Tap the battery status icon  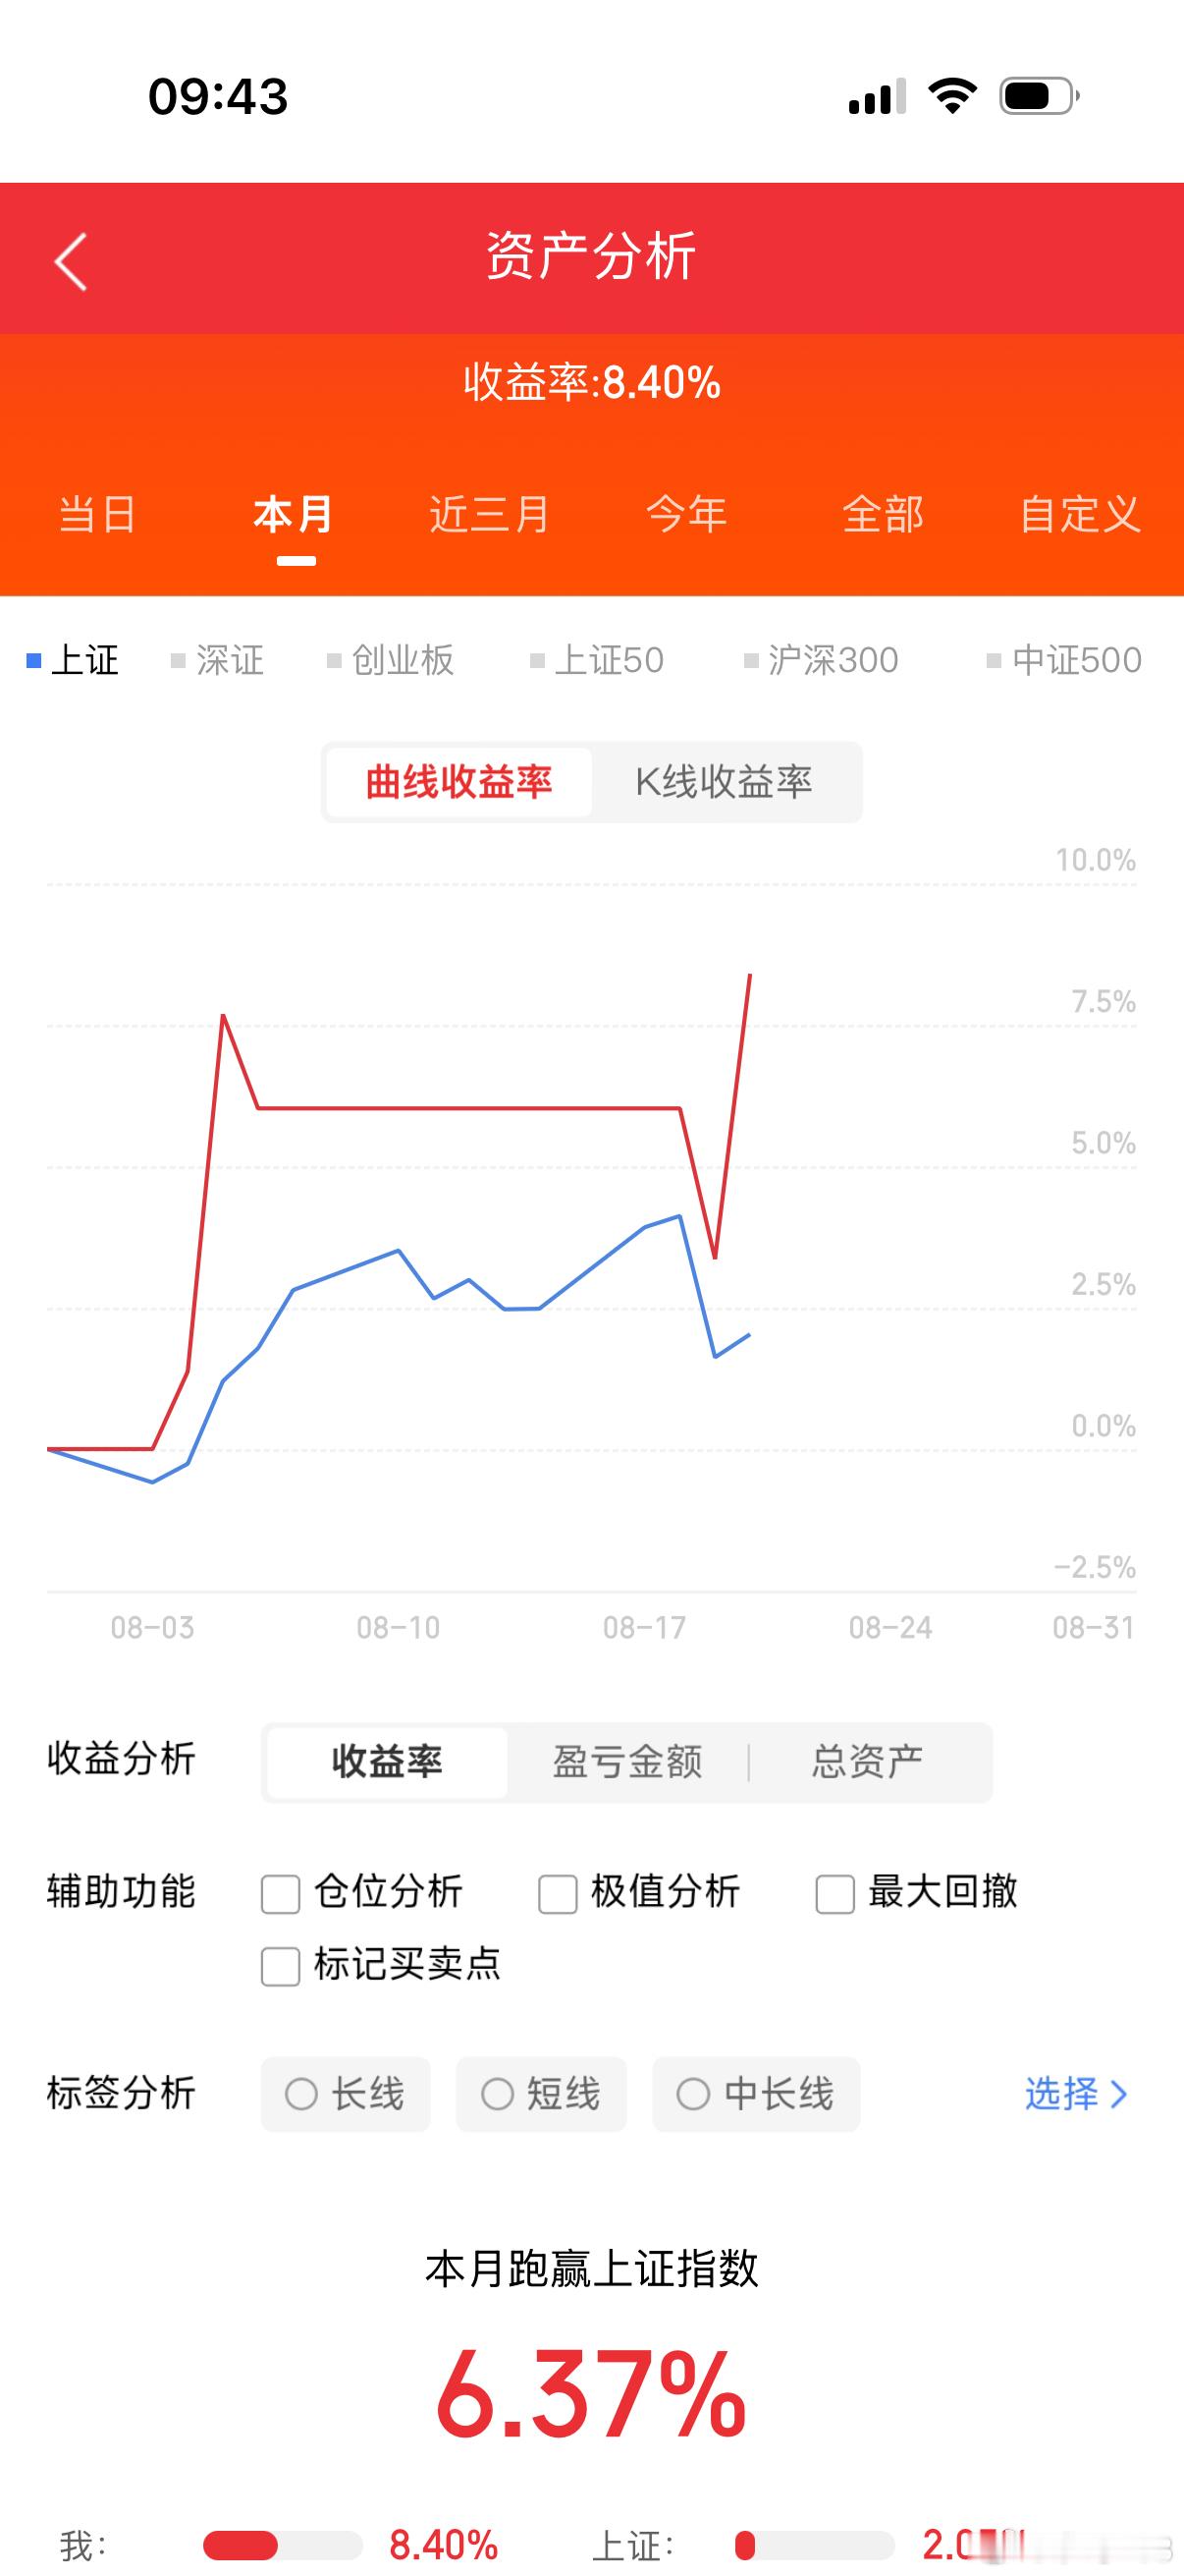point(1039,96)
